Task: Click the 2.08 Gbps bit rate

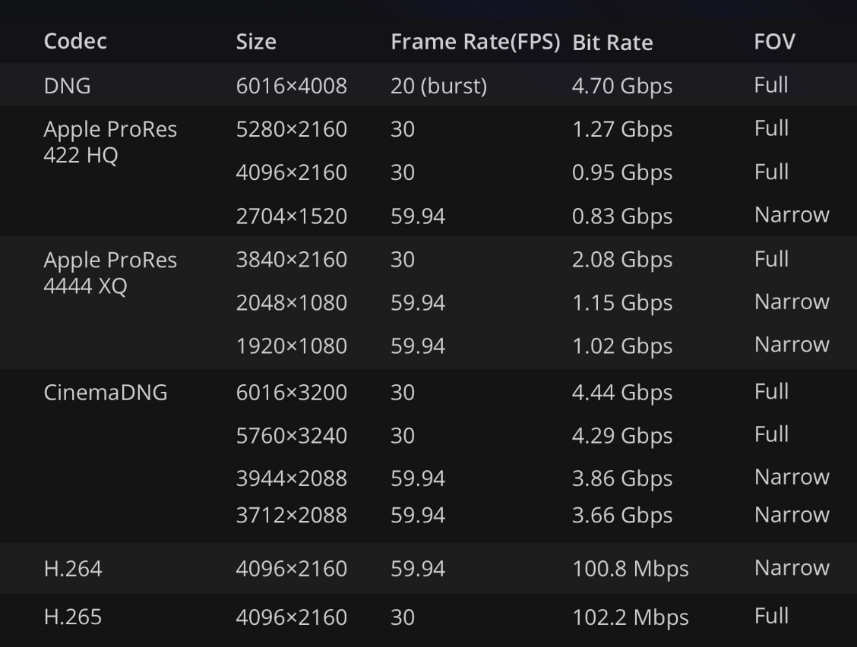Action: click(622, 260)
